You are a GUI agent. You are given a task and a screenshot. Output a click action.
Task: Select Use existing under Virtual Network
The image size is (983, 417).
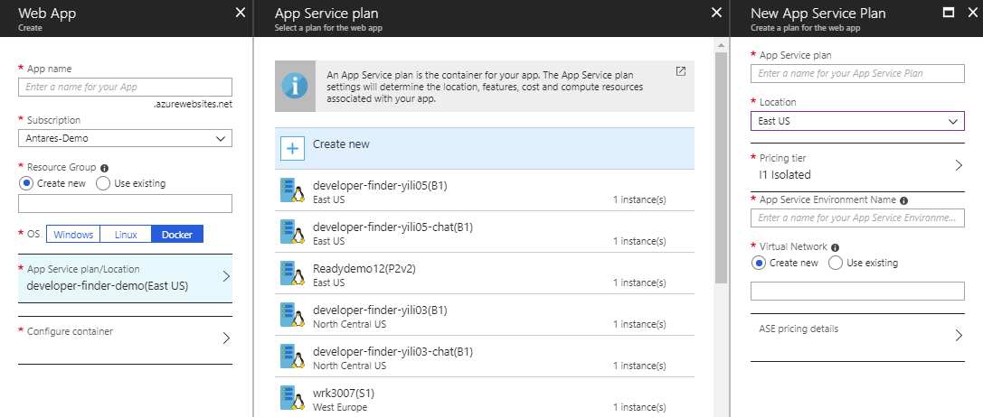point(836,263)
